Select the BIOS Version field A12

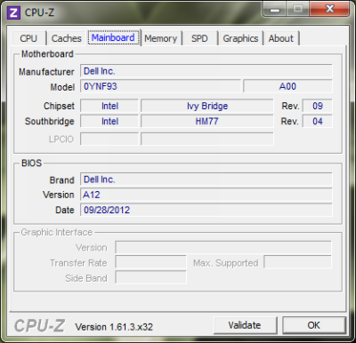coord(206,195)
